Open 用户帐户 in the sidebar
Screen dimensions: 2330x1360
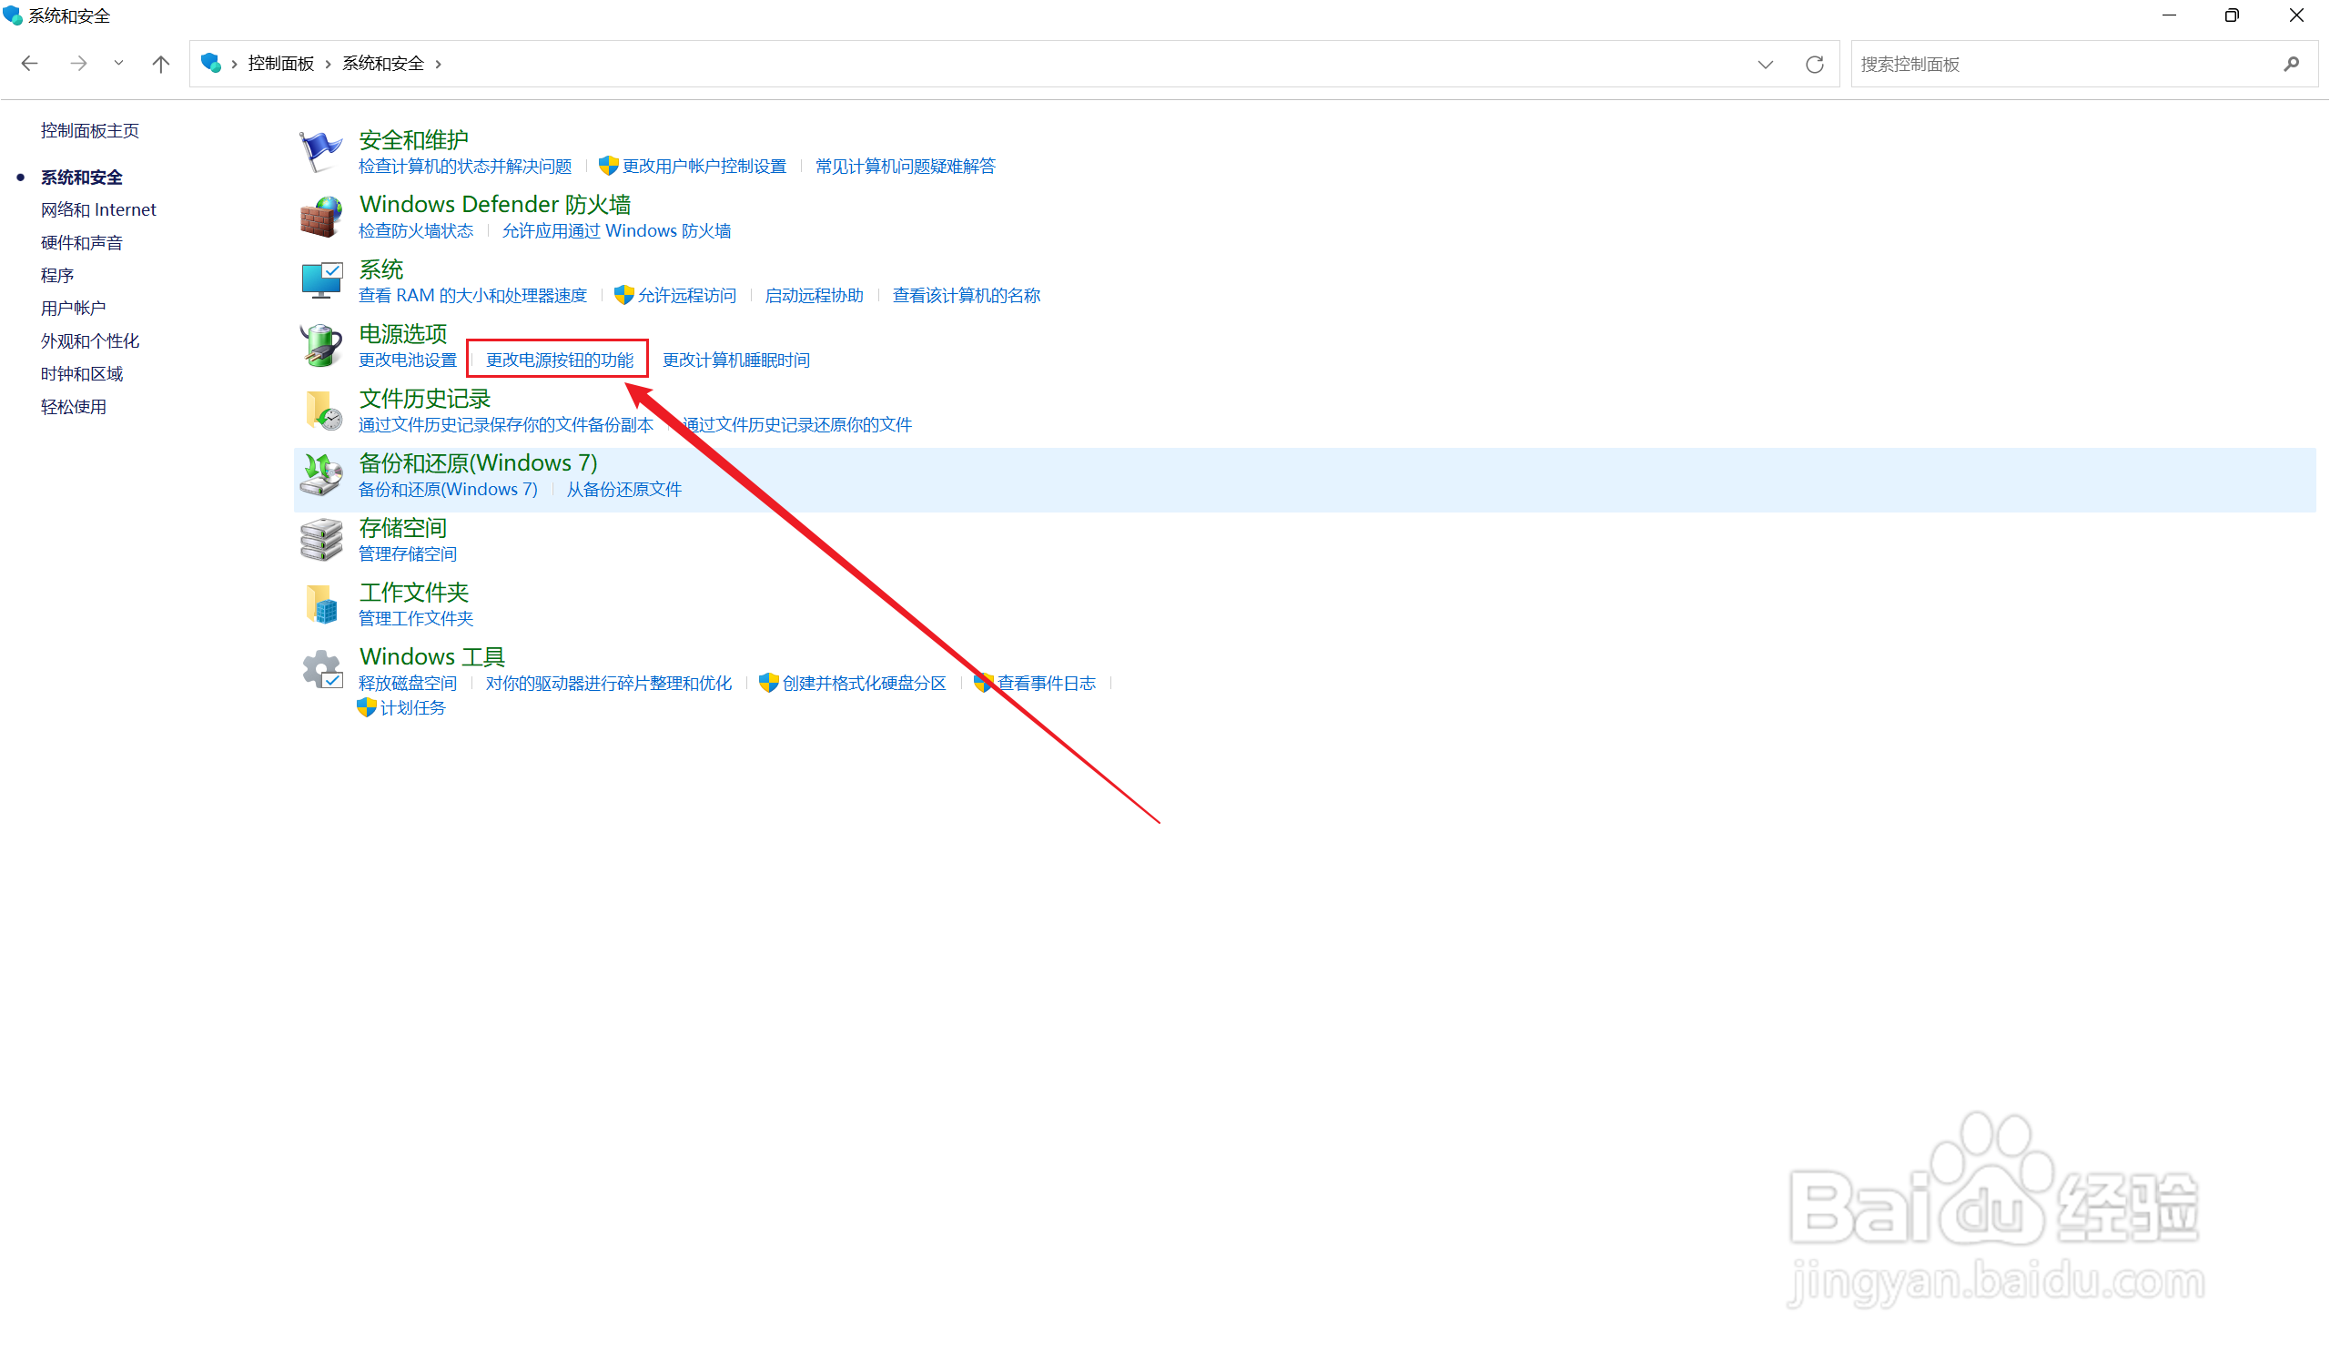tap(73, 308)
